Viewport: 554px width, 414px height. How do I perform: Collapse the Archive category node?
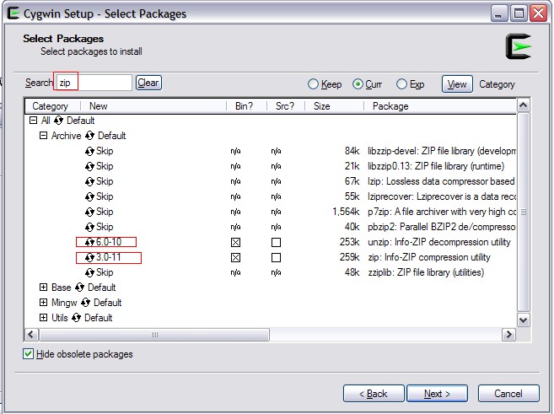pos(43,136)
